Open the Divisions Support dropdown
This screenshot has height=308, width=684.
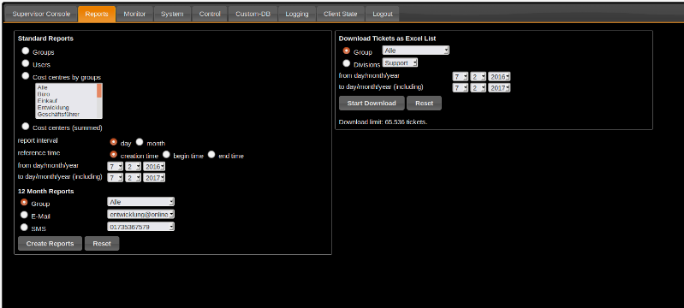click(x=400, y=62)
